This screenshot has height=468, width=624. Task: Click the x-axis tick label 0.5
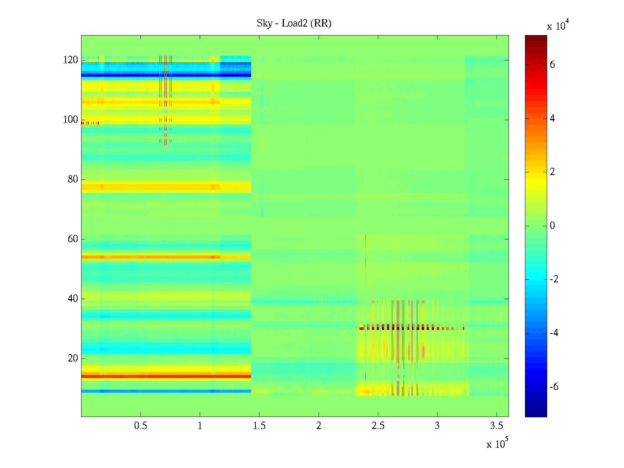[x=140, y=426]
